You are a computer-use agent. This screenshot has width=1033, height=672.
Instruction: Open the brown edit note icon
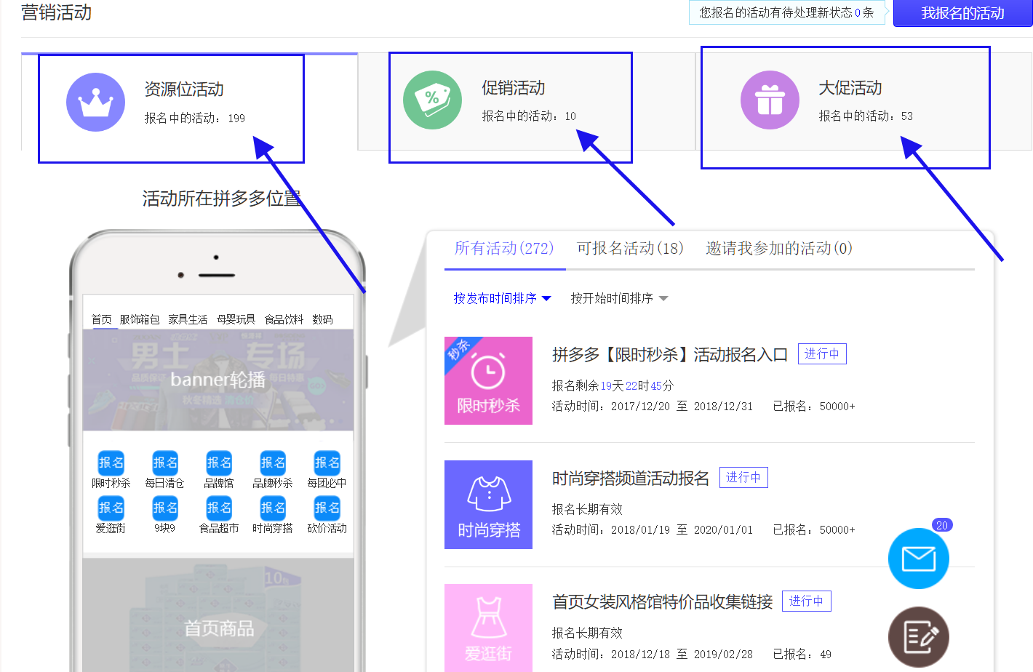pyautogui.click(x=918, y=637)
